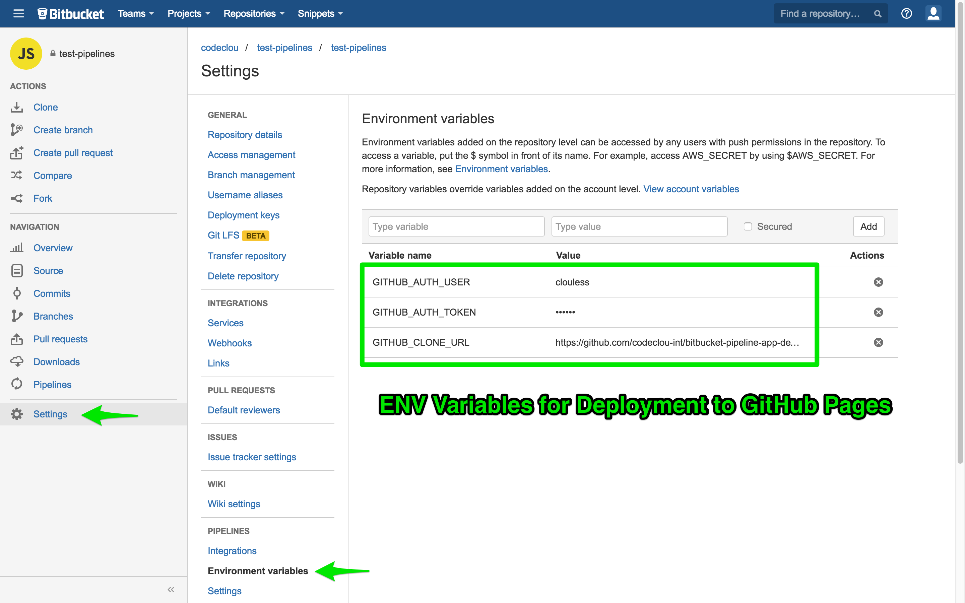Expand the Projects dropdown menu

coord(189,13)
